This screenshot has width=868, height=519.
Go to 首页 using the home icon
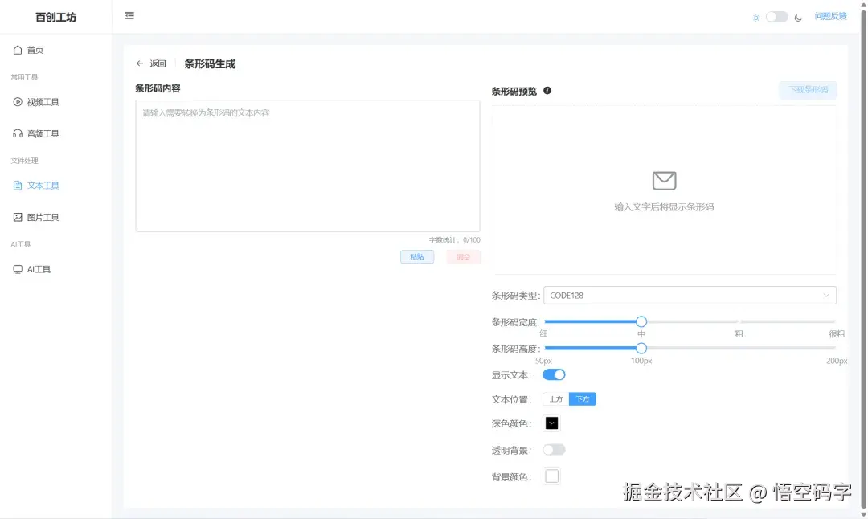click(32, 50)
